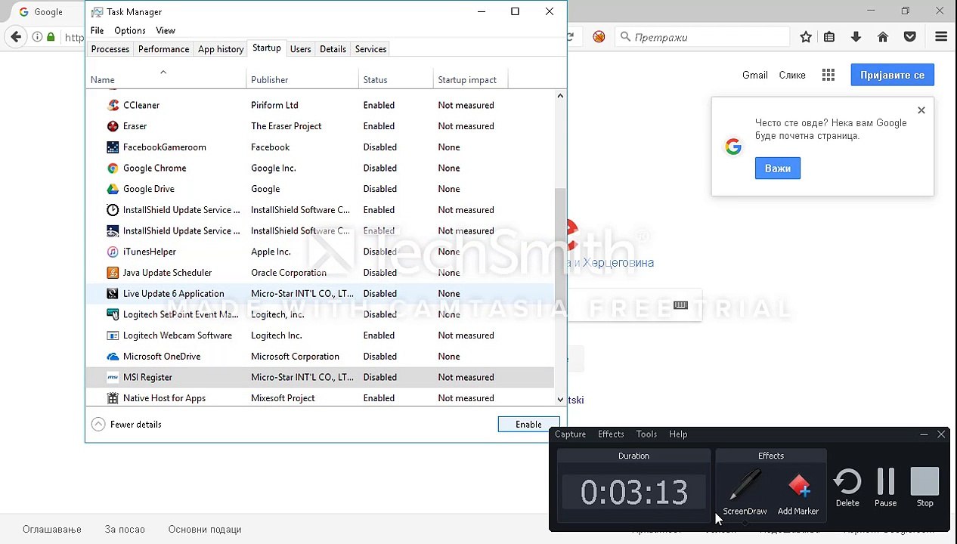957x544 pixels.
Task: Click the Google Drive icon in the list
Action: [113, 189]
